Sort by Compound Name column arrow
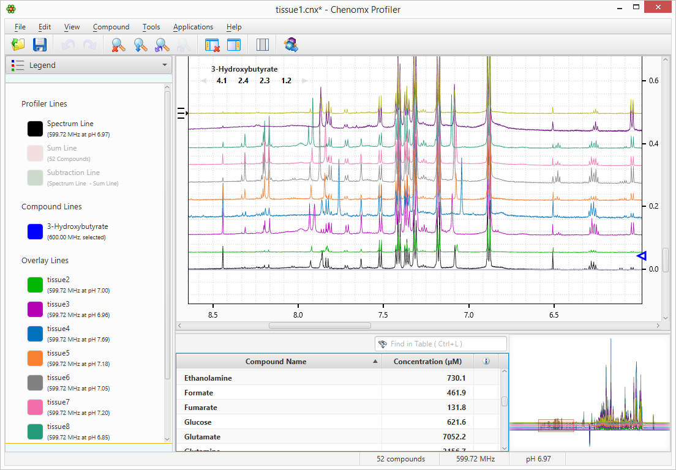676x470 pixels. tap(375, 362)
